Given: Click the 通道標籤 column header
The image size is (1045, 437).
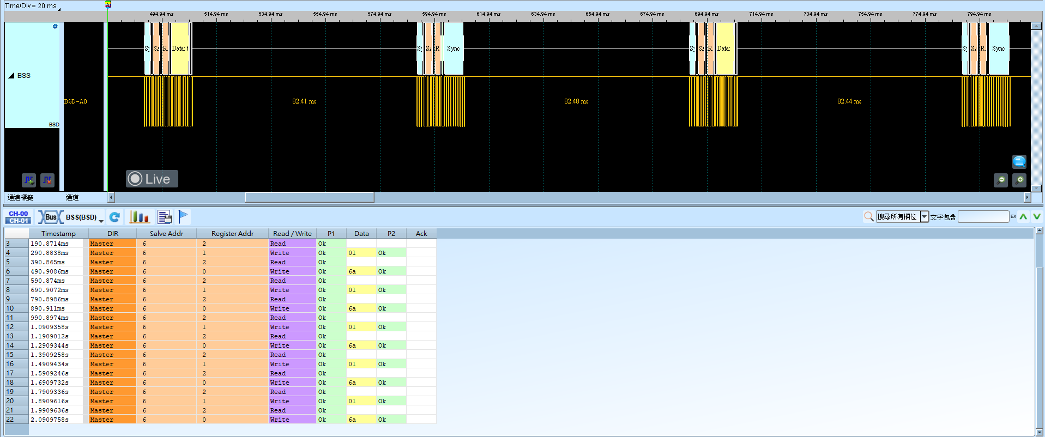Looking at the screenshot, I should coord(21,197).
